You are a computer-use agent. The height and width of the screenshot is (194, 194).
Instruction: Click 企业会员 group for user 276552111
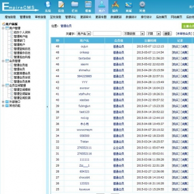(x=118, y=148)
